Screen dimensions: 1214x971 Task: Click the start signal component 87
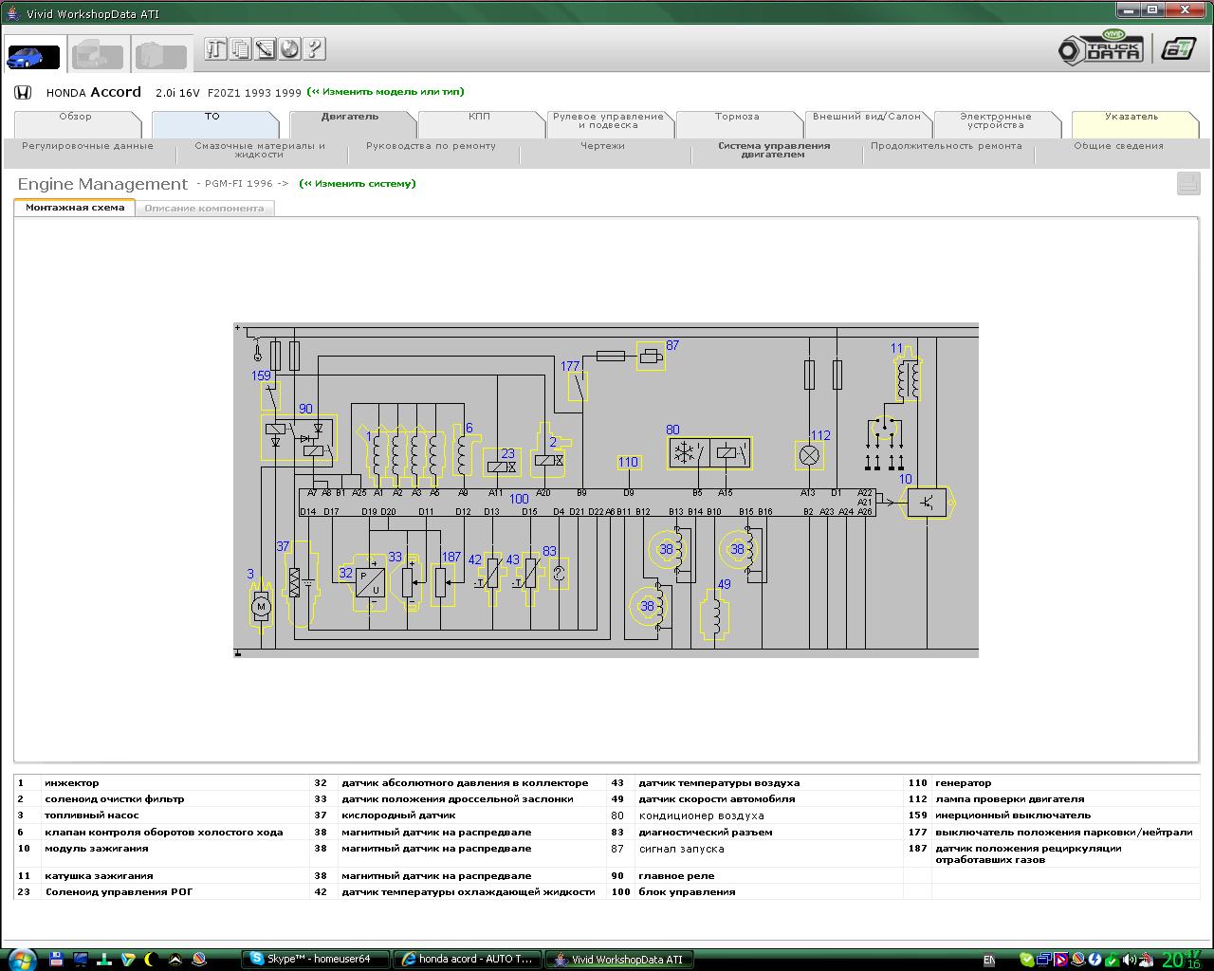651,357
